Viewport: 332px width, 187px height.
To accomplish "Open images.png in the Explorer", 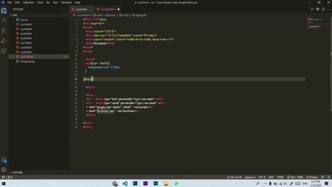I will pos(27,61).
